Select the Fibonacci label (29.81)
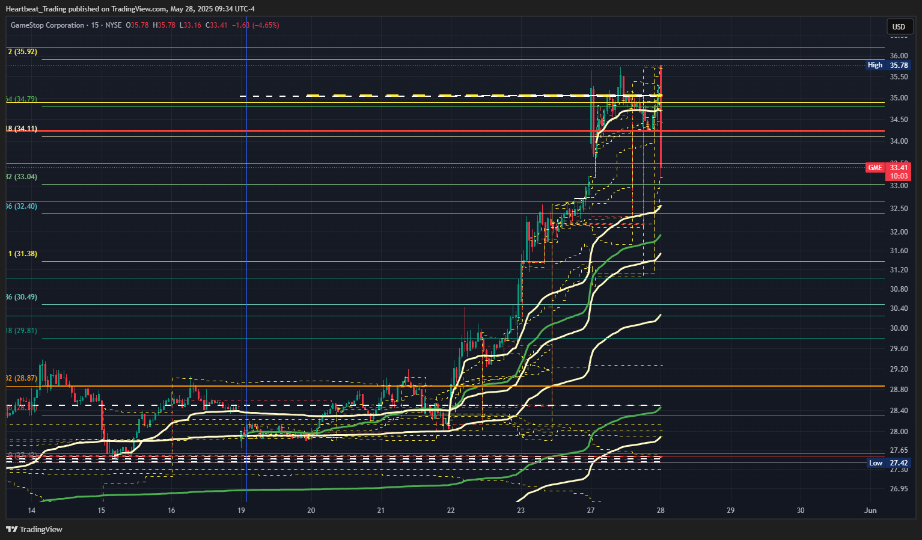The width and height of the screenshot is (922, 540). click(22, 331)
